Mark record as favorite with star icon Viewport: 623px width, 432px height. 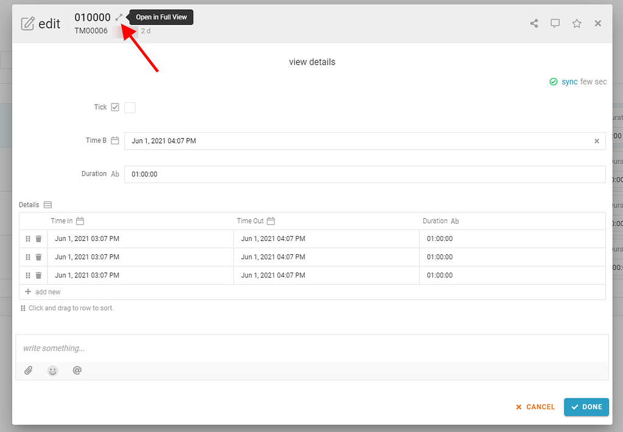pos(576,23)
